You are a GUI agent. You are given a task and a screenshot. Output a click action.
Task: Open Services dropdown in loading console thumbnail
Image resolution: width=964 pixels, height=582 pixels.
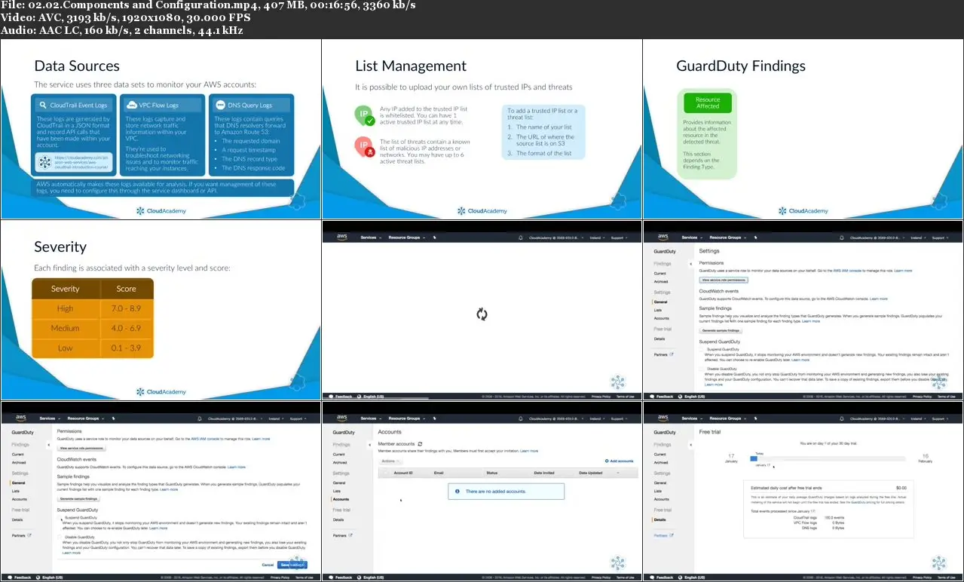click(369, 237)
